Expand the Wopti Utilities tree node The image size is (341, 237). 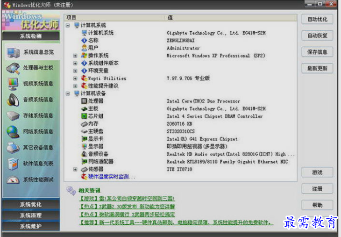pos(75,79)
